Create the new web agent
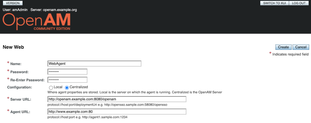Image resolution: width=311 pixels, height=123 pixels. point(283,47)
